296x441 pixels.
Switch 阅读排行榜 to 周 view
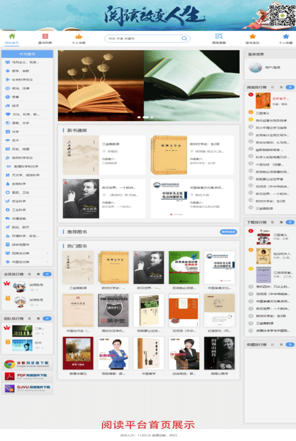tap(281, 87)
